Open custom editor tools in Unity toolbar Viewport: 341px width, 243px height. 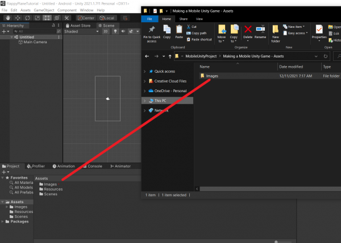(x=66, y=18)
